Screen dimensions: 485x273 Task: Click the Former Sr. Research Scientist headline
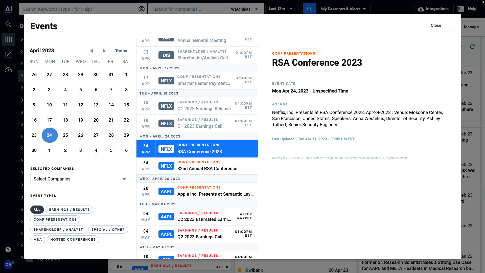pos(418,265)
